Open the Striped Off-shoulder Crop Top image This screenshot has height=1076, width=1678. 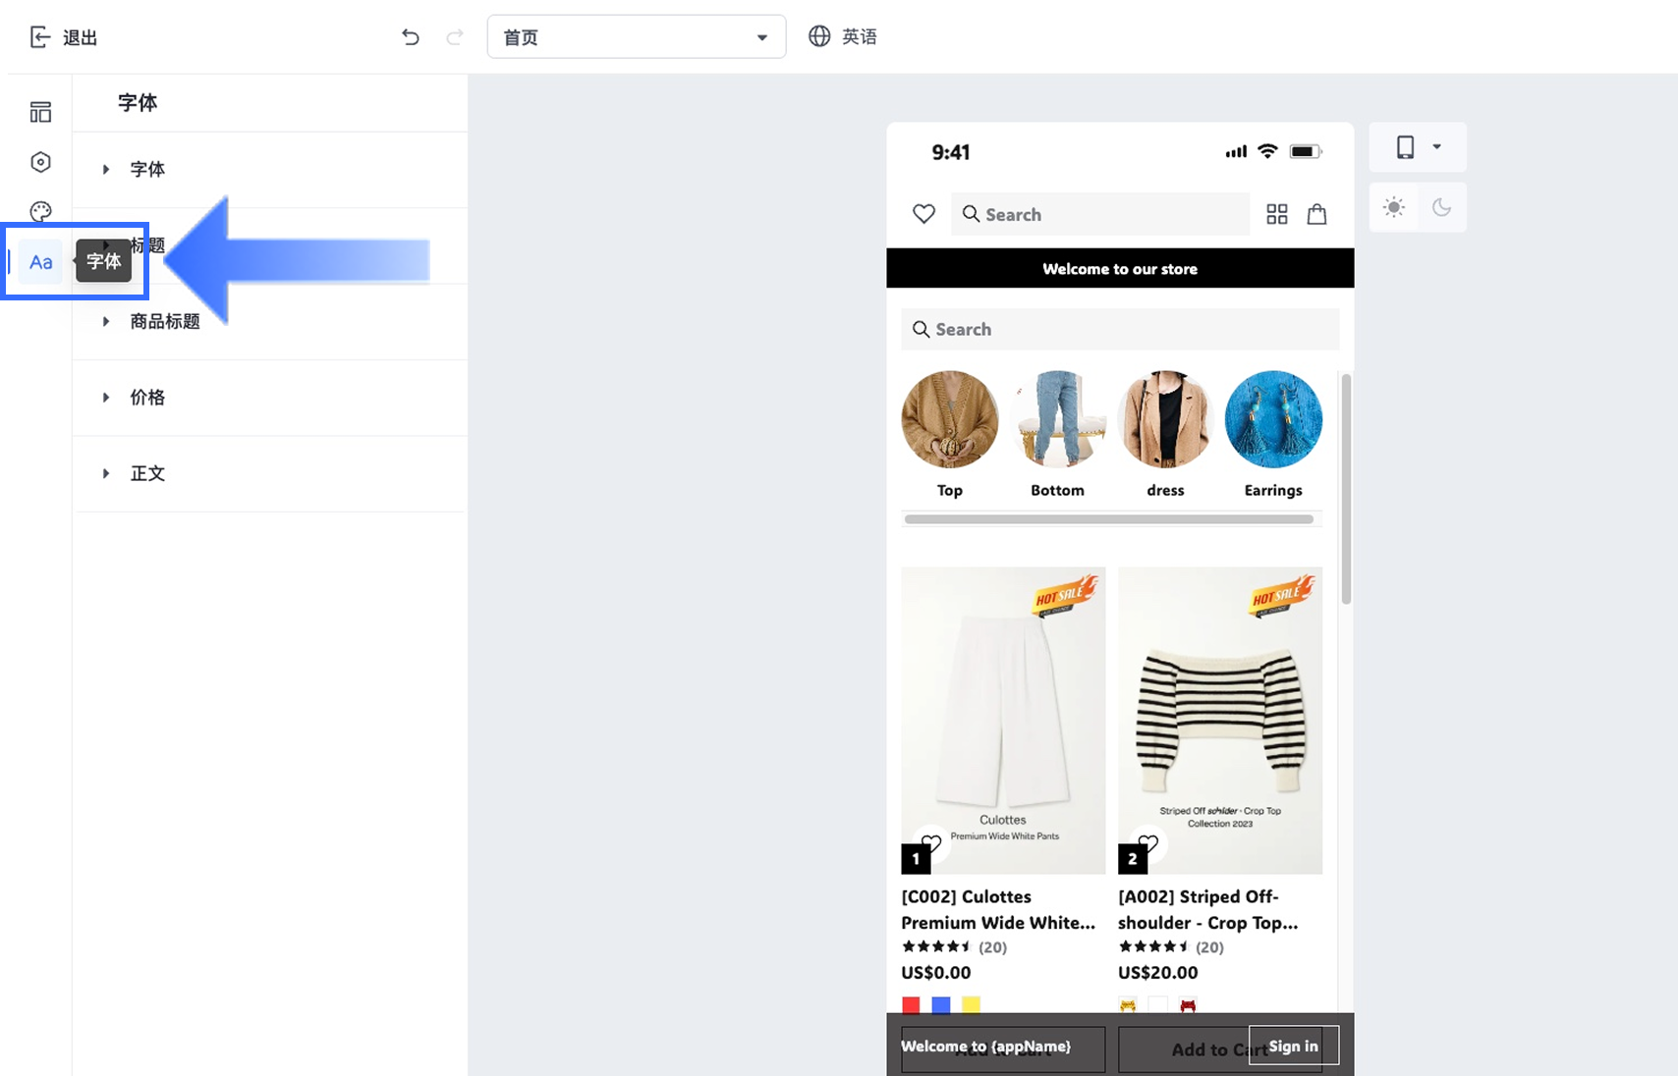click(1220, 721)
